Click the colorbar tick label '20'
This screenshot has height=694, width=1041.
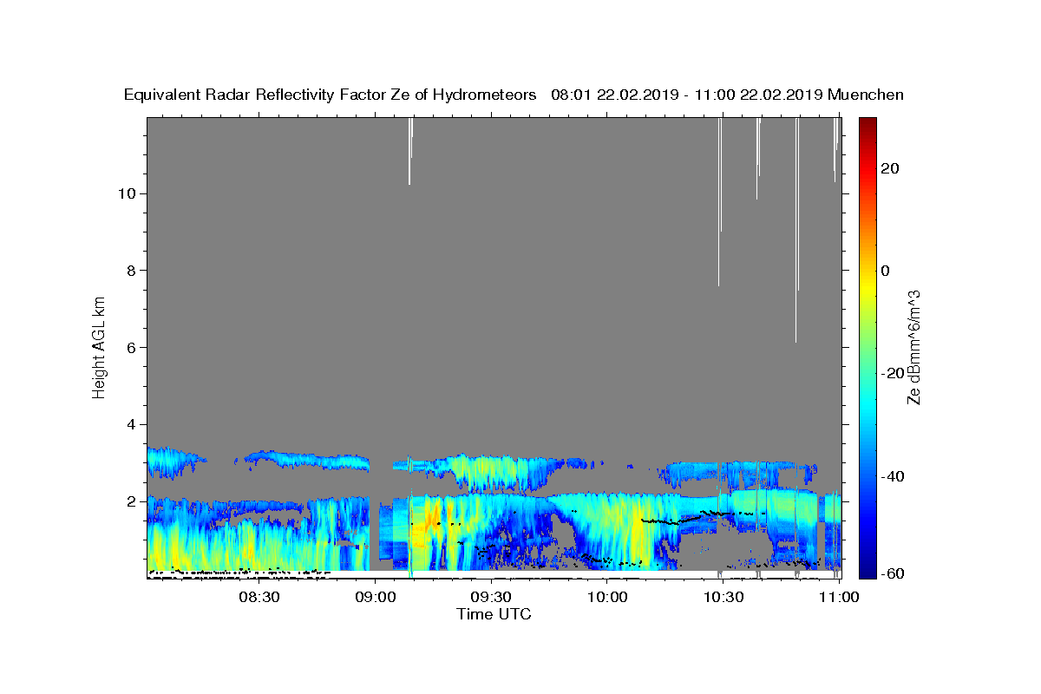coord(891,168)
